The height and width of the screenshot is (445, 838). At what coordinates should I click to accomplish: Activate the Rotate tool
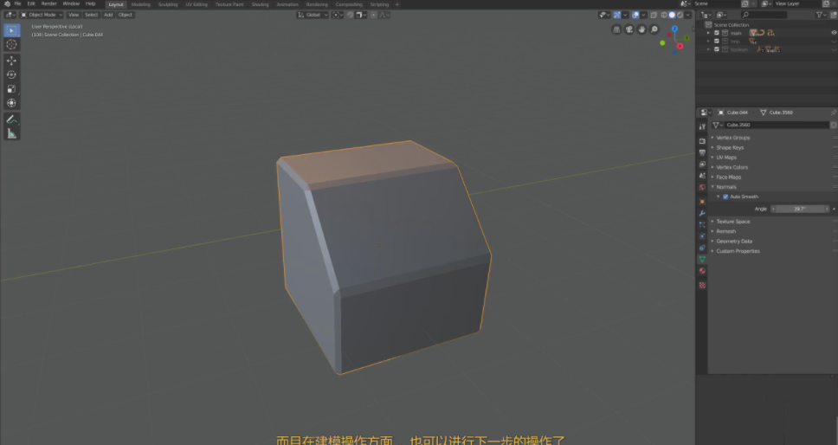click(x=11, y=74)
